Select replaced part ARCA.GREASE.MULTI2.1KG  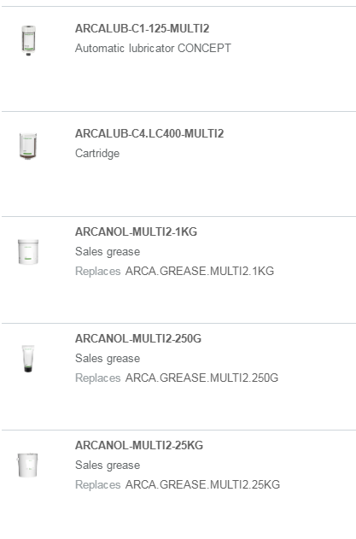(x=200, y=272)
